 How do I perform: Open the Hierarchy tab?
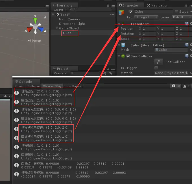pyautogui.click(x=64, y=5)
